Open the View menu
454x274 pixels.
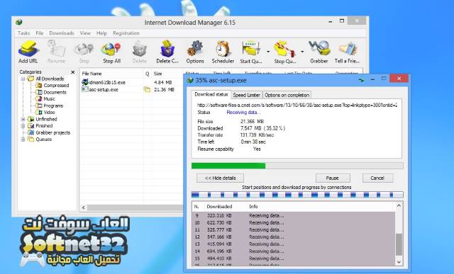point(85,33)
